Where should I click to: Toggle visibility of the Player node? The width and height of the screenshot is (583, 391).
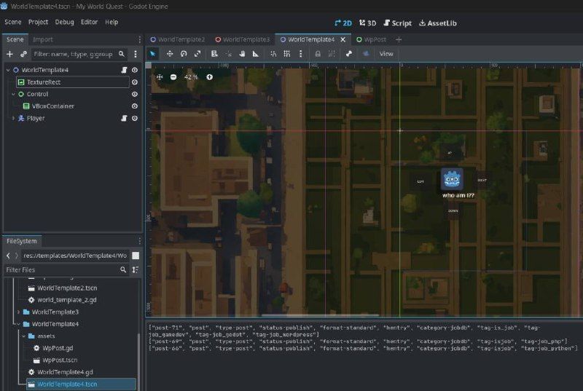pyautogui.click(x=135, y=118)
